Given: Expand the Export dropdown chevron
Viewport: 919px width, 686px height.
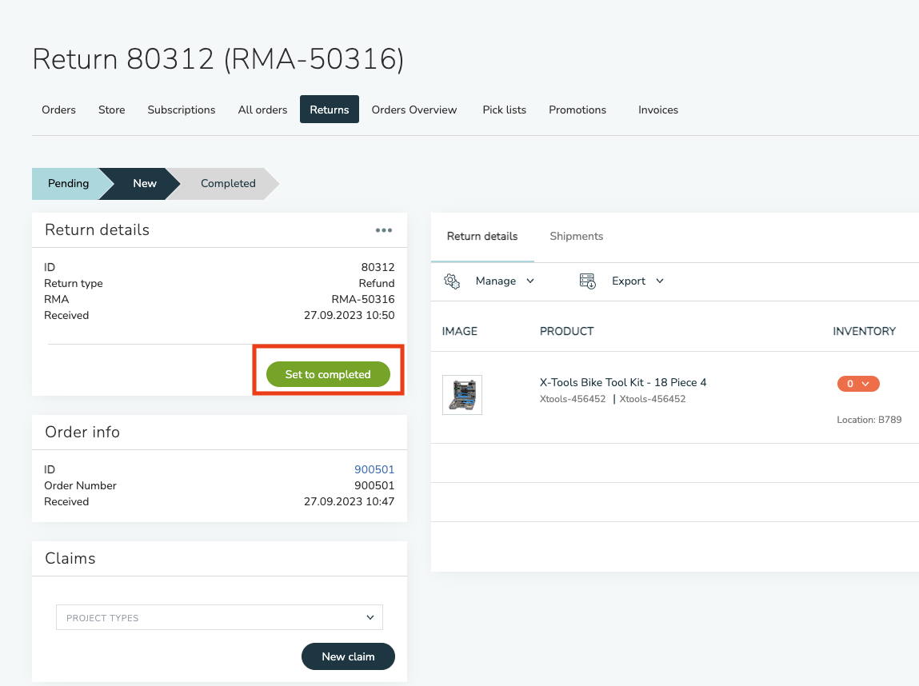Looking at the screenshot, I should click(660, 281).
